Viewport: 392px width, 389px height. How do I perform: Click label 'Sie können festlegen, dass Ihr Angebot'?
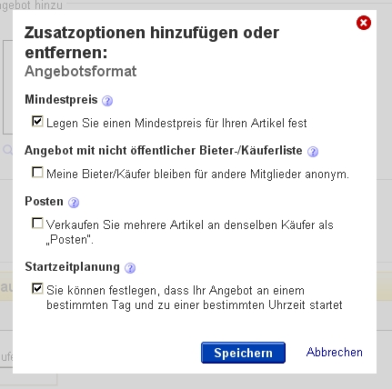[x=149, y=291]
